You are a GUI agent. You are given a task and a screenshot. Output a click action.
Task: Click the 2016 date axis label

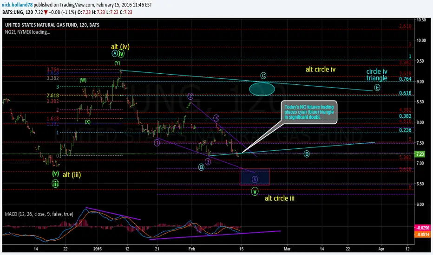98,249
